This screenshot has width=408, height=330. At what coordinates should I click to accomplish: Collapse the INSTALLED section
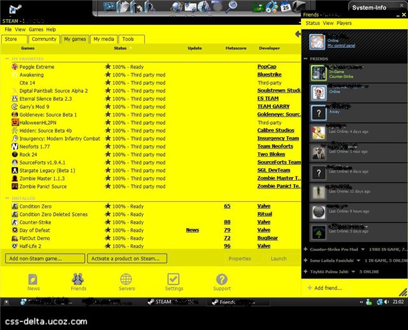[7, 198]
